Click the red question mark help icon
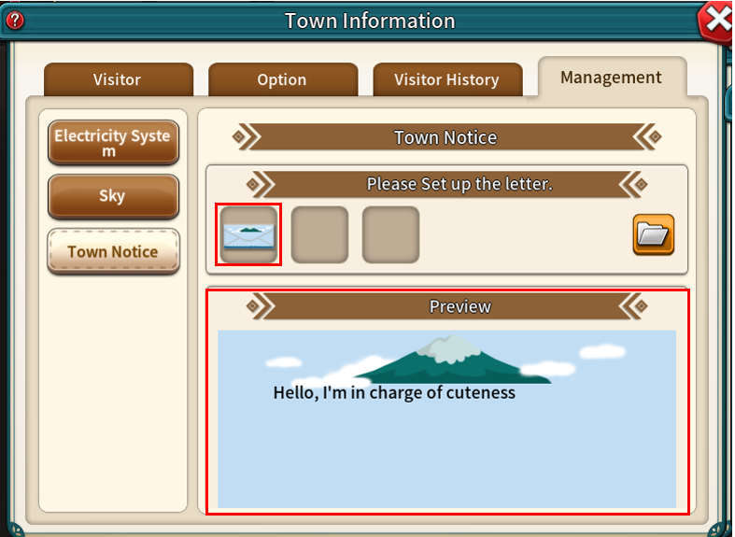Screen dimensions: 735x537 tap(15, 21)
